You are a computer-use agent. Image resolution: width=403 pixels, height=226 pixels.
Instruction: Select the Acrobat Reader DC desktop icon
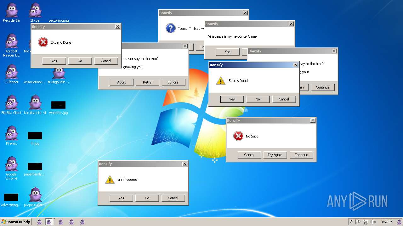tap(11, 45)
